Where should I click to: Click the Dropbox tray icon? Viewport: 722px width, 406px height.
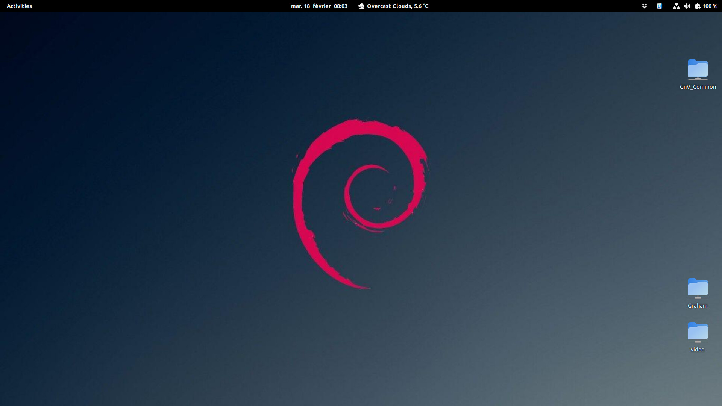[x=644, y=6]
